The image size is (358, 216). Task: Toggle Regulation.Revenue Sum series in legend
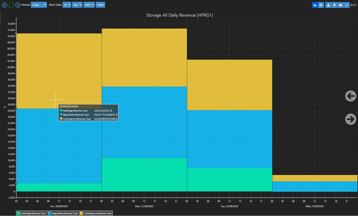(x=64, y=213)
